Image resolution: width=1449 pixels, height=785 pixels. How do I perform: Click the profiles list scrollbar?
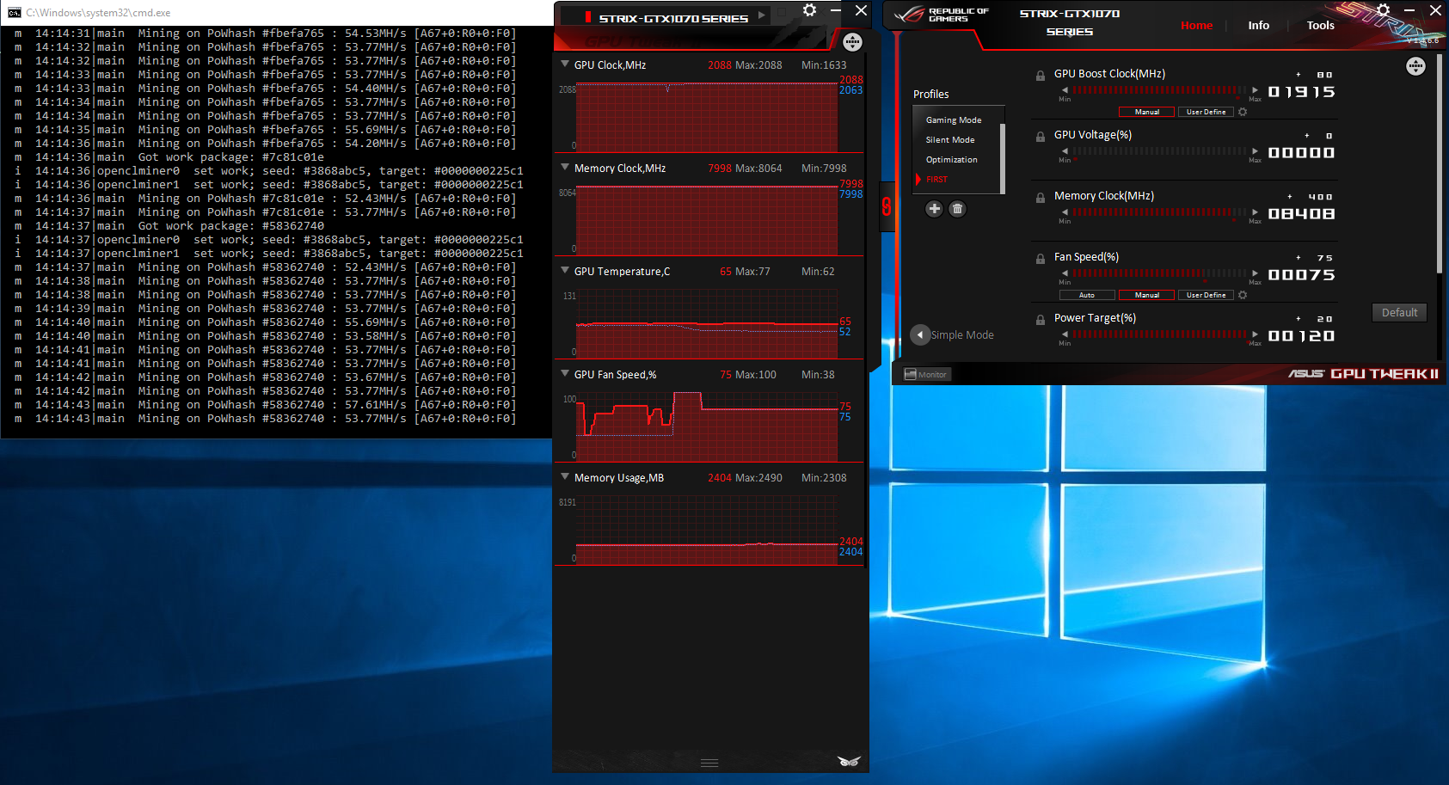point(1003,158)
